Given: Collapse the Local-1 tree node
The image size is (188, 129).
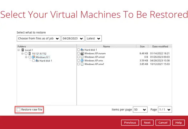Looking at the screenshot, I should click(19, 50).
